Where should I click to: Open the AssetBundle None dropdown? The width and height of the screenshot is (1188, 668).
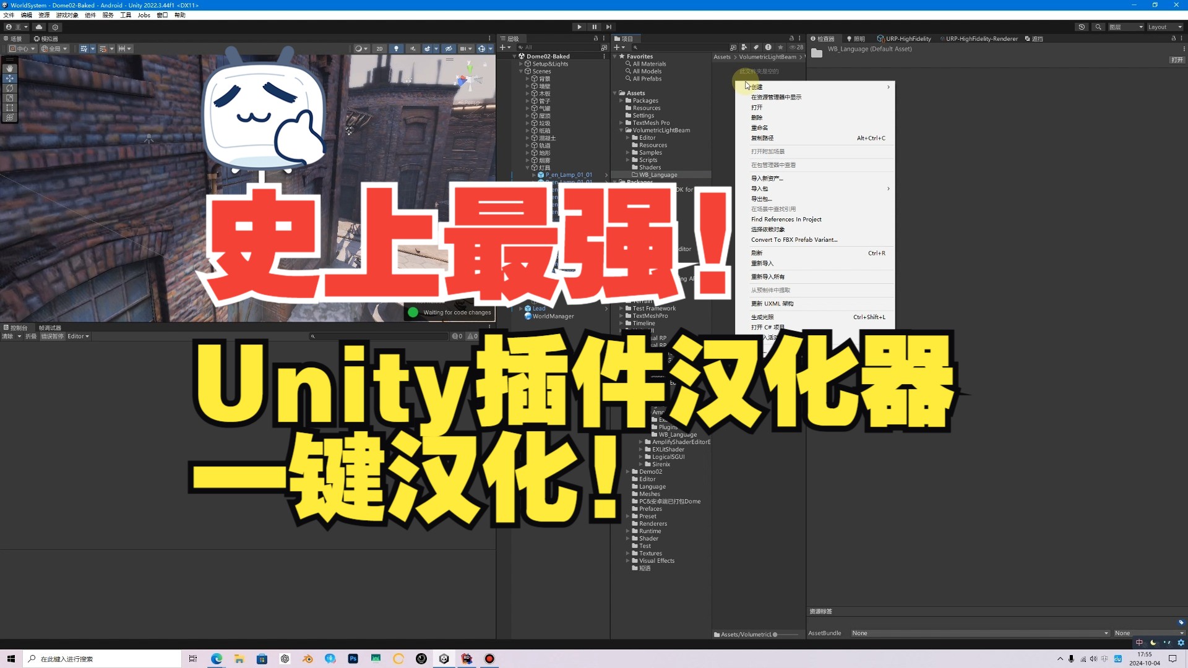coord(980,633)
